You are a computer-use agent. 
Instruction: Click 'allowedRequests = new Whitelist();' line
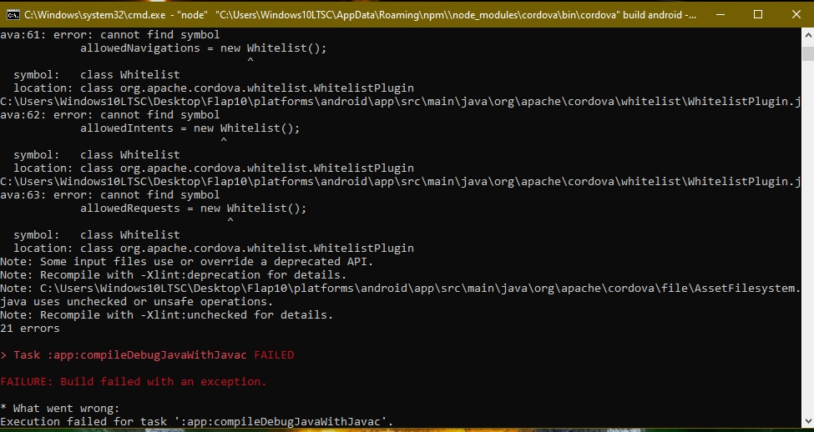[194, 208]
